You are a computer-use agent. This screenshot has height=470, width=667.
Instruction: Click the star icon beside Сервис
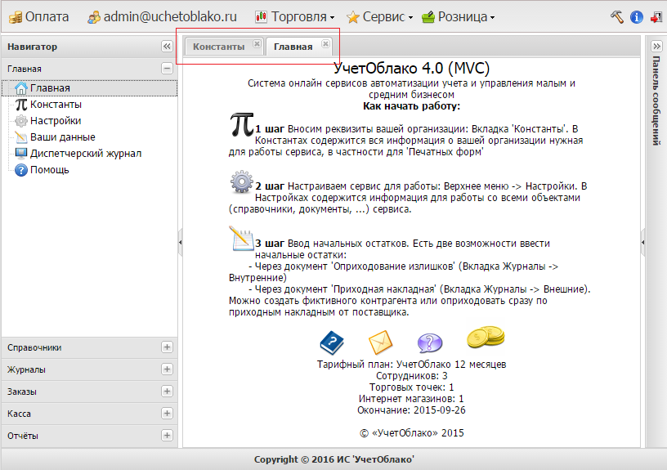[352, 17]
